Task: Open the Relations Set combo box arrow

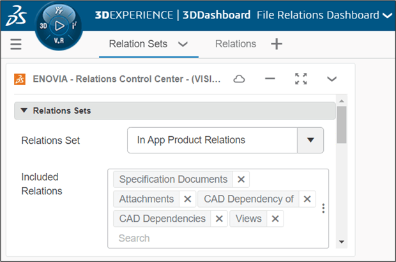Action: [310, 140]
